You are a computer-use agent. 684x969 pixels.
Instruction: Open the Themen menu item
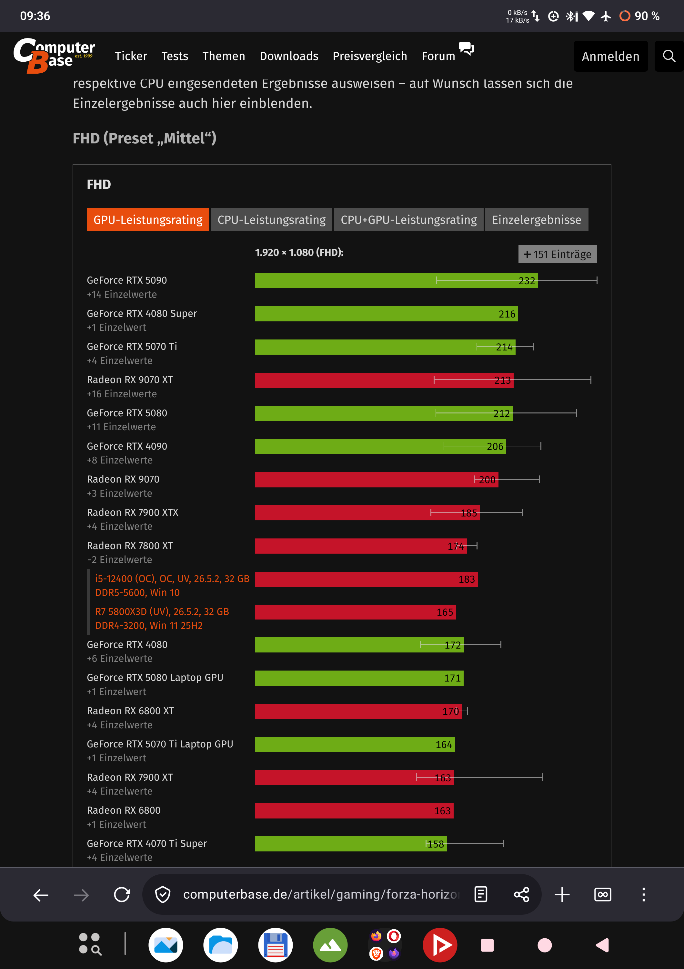tap(224, 56)
